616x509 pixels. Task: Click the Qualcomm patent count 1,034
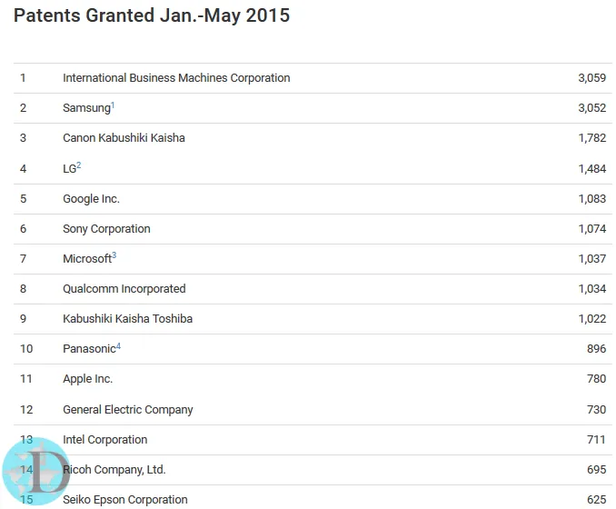pos(592,288)
